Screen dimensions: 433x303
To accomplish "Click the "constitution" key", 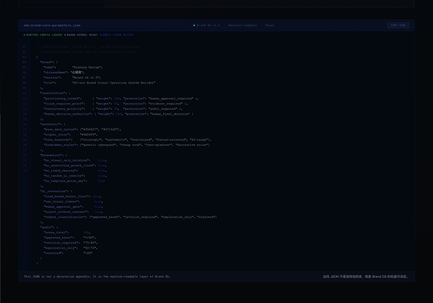I will pyautogui.click(x=52, y=93).
